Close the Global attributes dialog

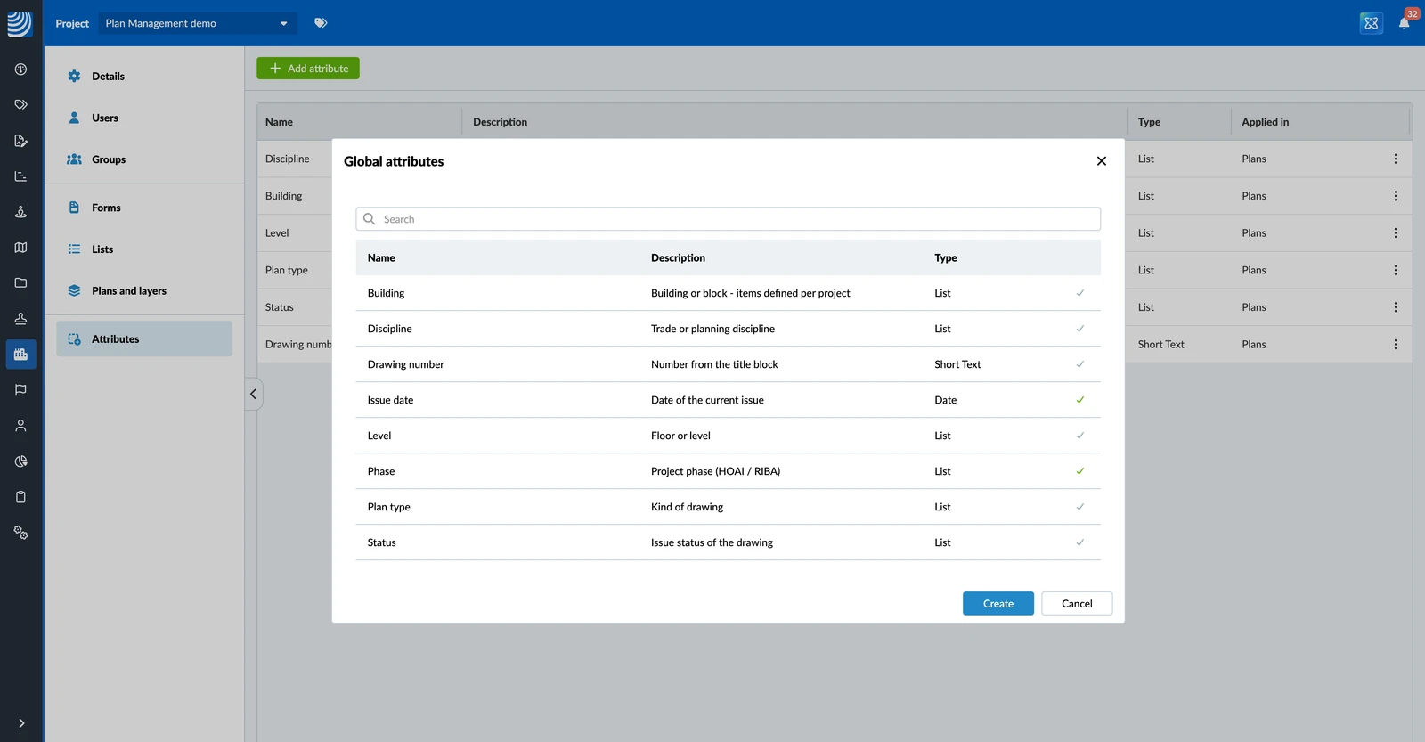[1102, 161]
